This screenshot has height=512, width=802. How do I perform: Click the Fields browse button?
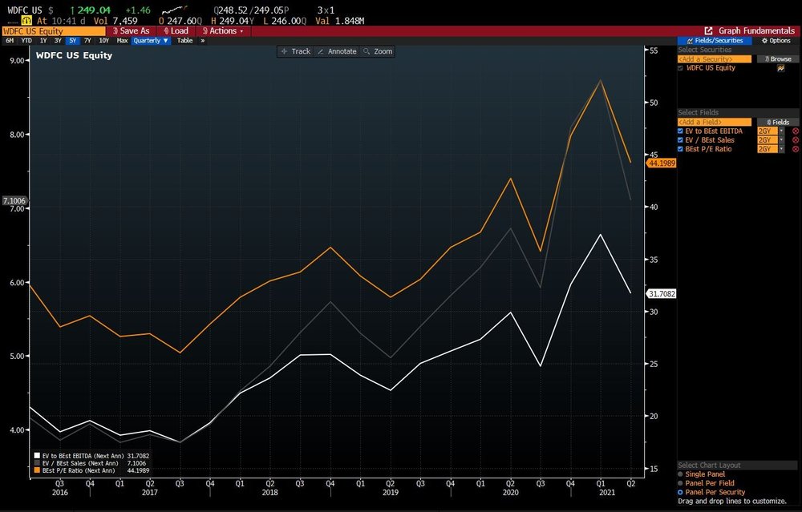pyautogui.click(x=777, y=122)
